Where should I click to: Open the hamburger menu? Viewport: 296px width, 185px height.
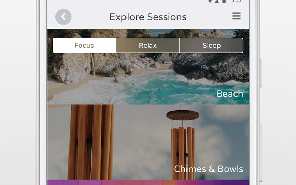pos(236,16)
